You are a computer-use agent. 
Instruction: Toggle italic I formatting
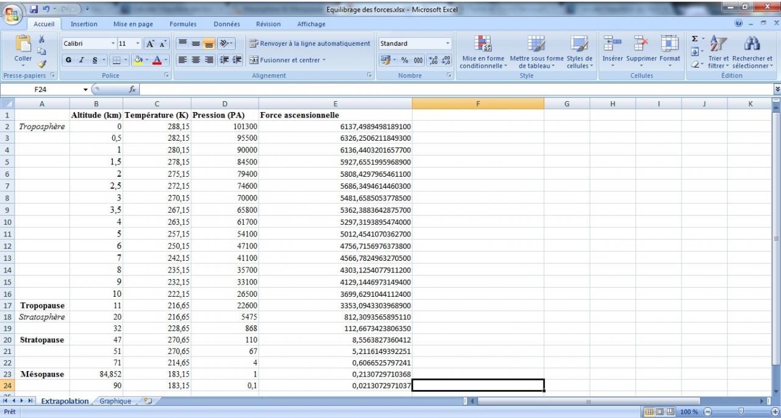pyautogui.click(x=82, y=60)
